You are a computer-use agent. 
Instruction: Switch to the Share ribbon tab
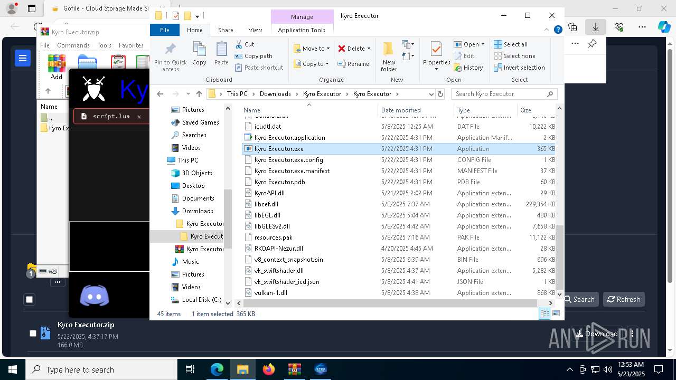pyautogui.click(x=226, y=30)
